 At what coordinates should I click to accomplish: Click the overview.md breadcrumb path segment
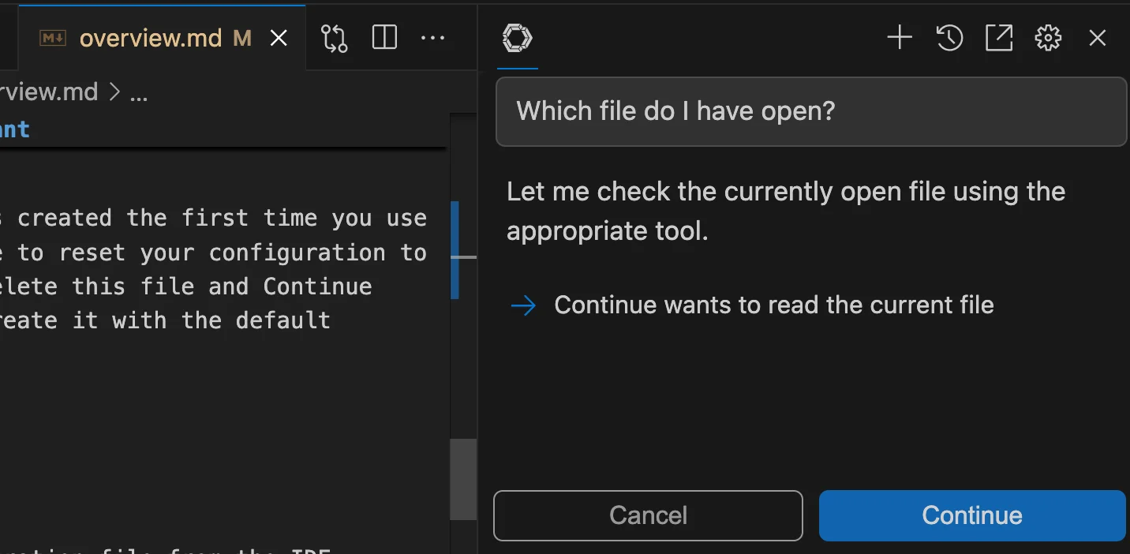[49, 92]
